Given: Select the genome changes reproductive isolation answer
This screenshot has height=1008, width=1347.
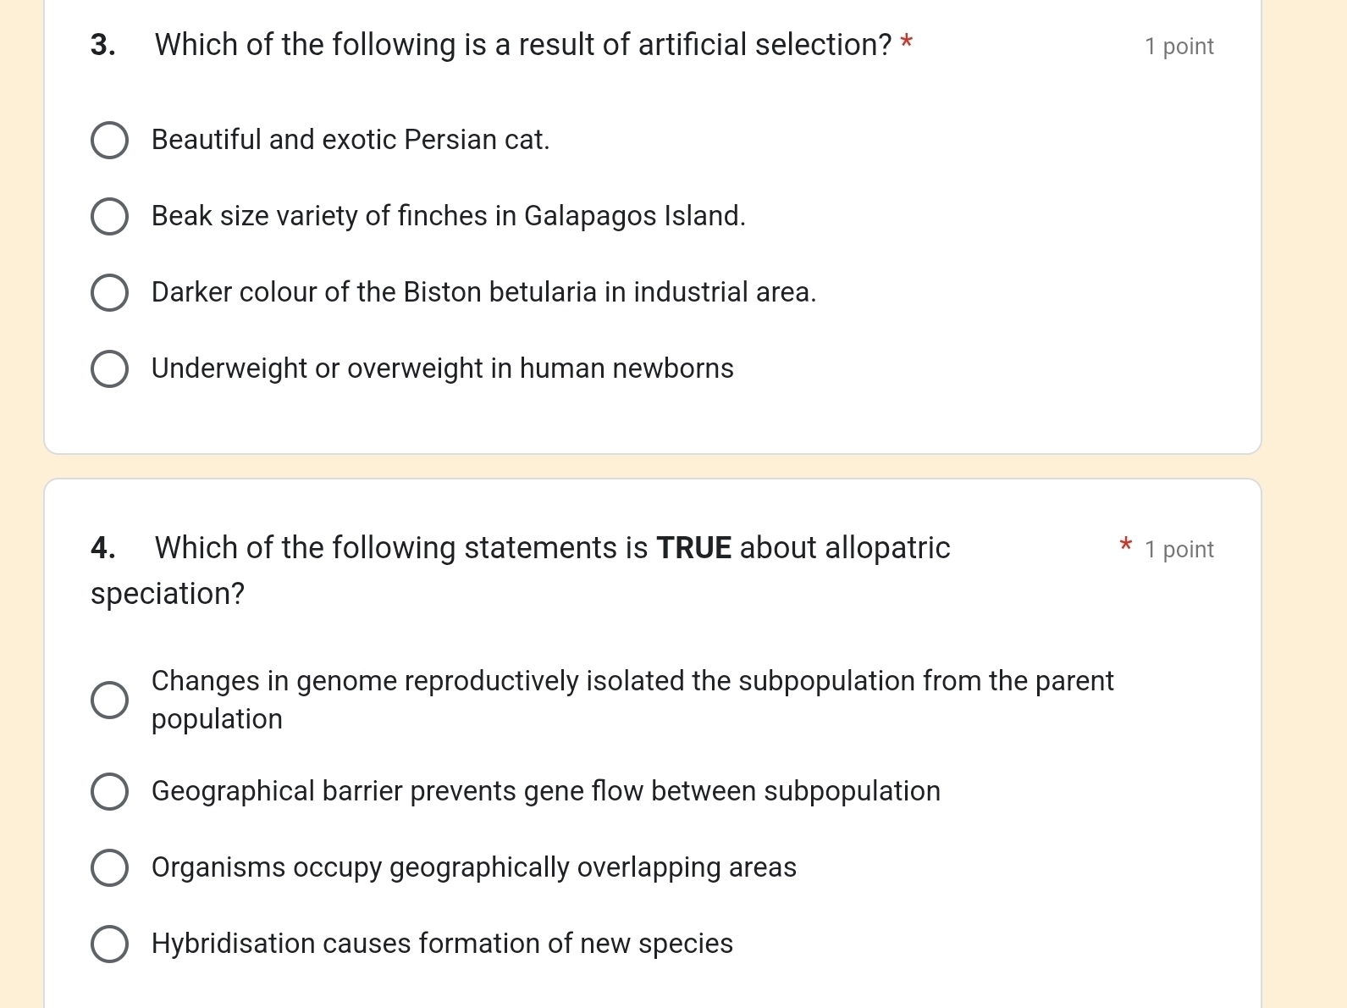Looking at the screenshot, I should [109, 699].
